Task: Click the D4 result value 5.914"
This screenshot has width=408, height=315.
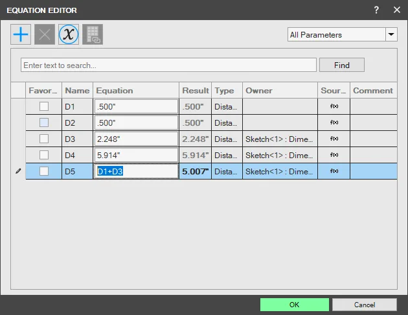Action: 195,155
